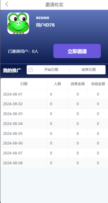Viewport: 108px width, 203px height.
Task: Click the 充值金额 column header
Action: pos(98,84)
